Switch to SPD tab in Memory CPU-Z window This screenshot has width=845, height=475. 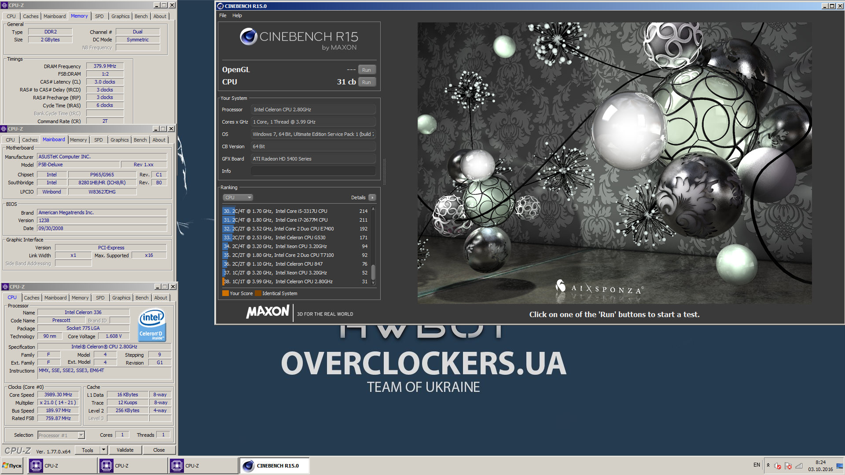pos(99,16)
